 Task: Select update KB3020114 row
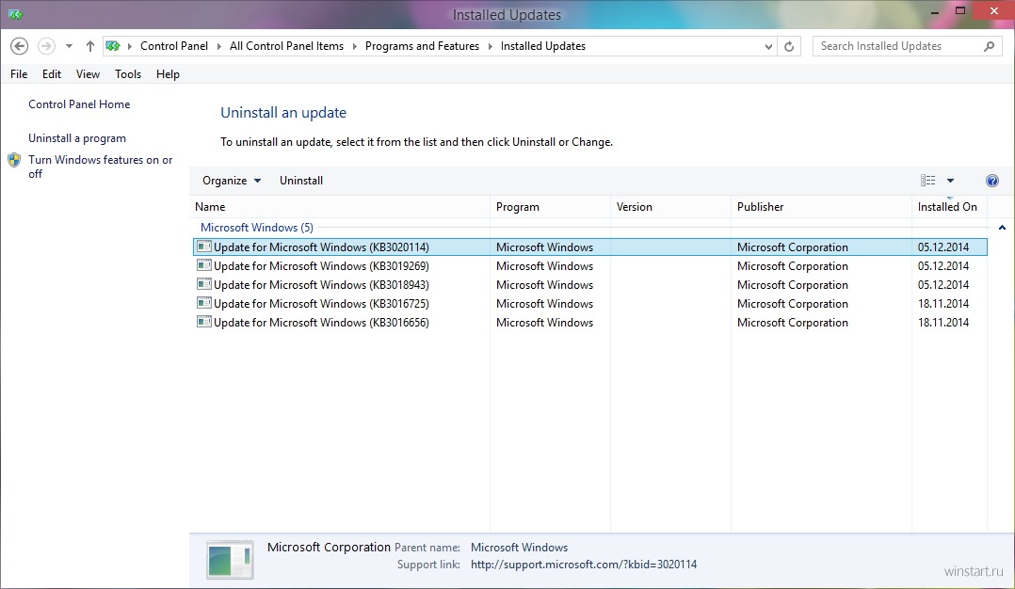pyautogui.click(x=590, y=247)
